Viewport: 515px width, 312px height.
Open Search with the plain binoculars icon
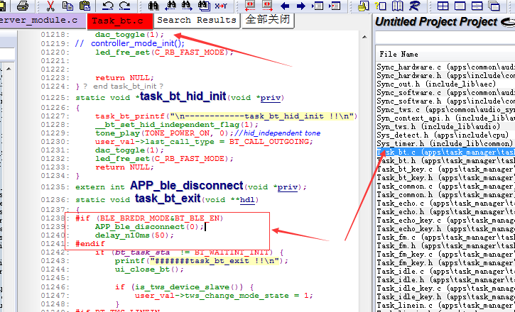[x=153, y=5]
